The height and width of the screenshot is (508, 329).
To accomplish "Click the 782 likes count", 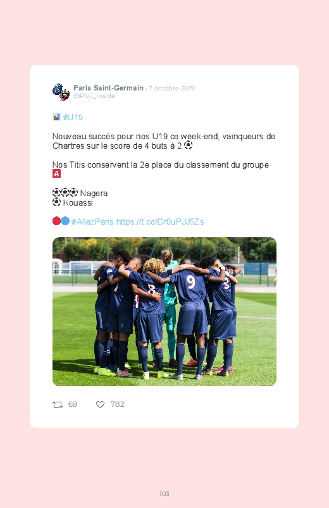I will coord(117,404).
